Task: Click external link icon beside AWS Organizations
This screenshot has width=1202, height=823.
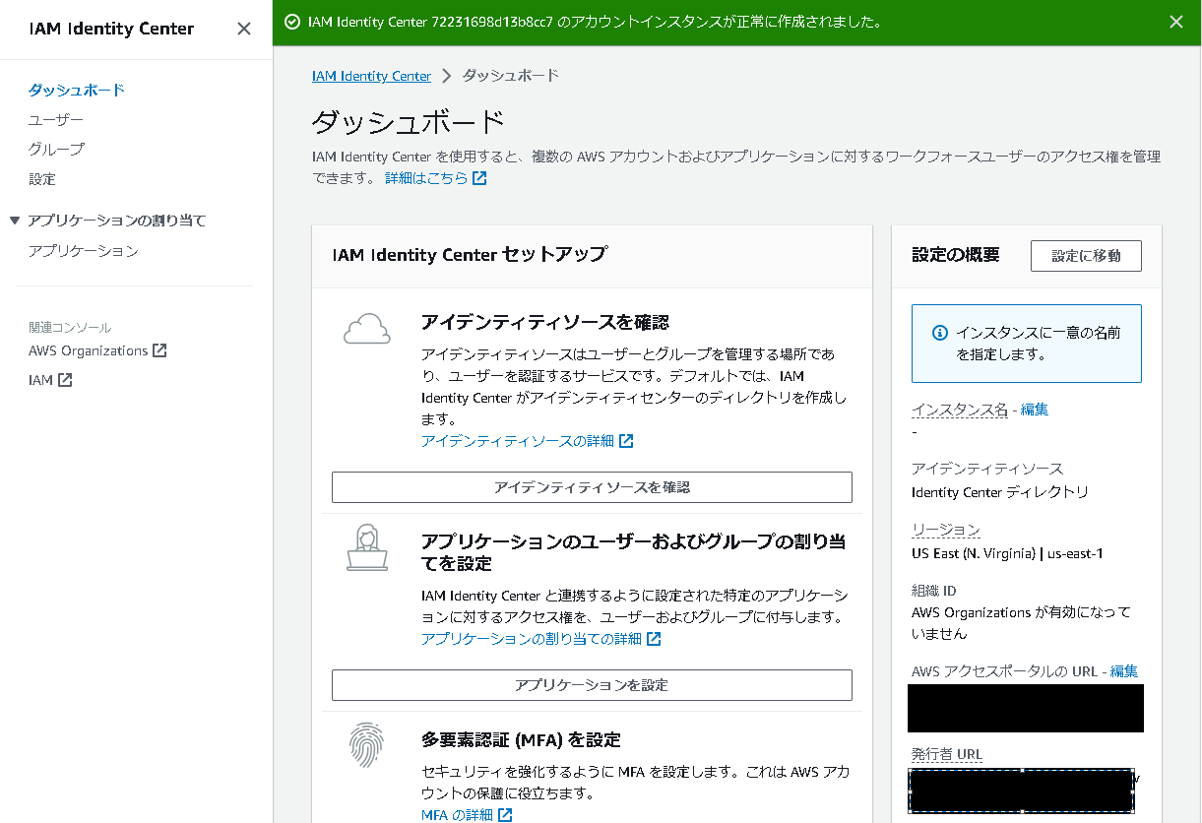Action: (159, 350)
